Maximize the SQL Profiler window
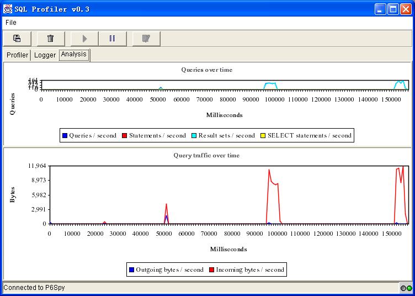 pos(392,9)
